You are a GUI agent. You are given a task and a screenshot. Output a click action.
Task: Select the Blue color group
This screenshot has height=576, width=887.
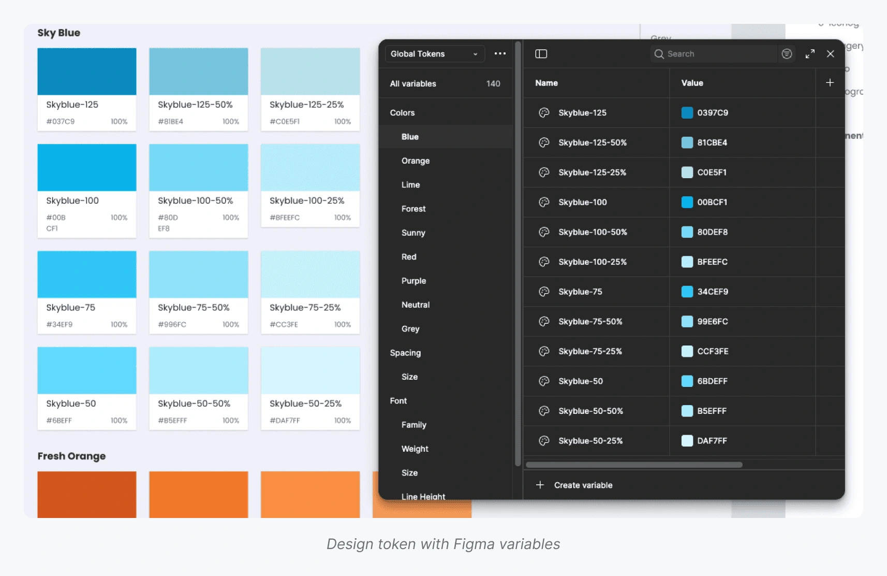pos(445,137)
